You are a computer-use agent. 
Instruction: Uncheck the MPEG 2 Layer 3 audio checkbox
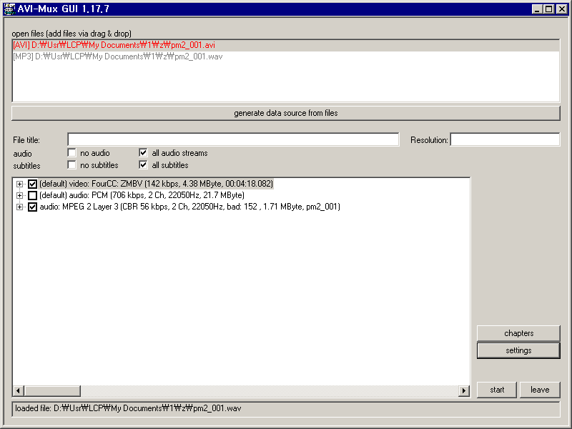[32, 207]
